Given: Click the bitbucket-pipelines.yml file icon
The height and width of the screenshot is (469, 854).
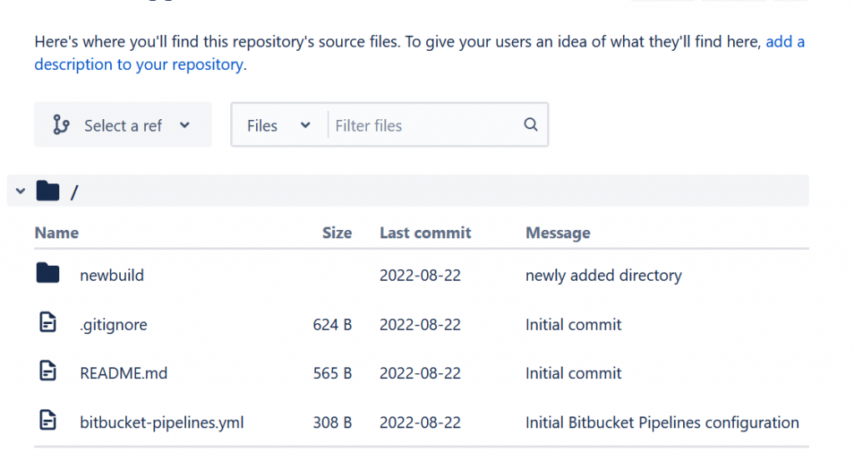Looking at the screenshot, I should 48,420.
